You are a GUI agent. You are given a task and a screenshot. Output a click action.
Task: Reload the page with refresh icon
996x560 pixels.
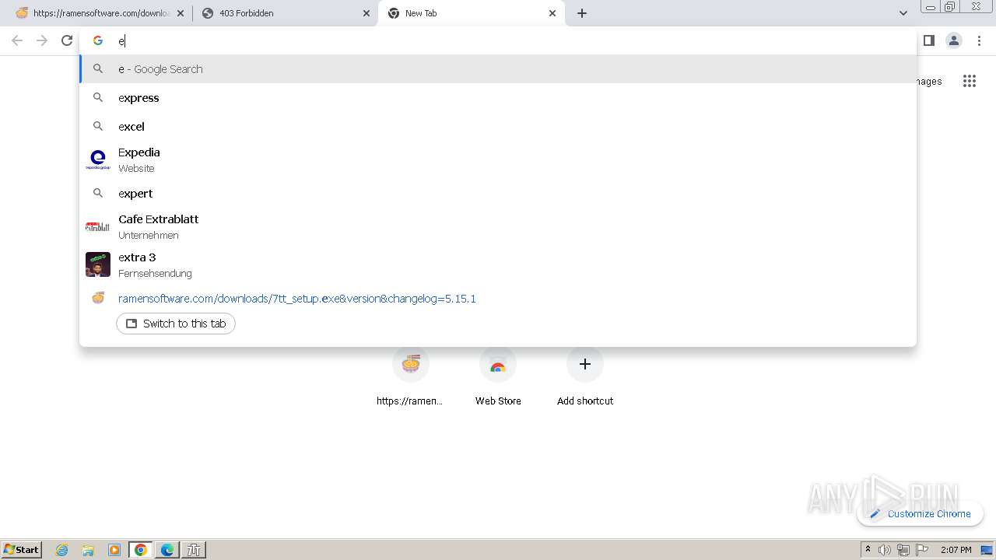[67, 40]
